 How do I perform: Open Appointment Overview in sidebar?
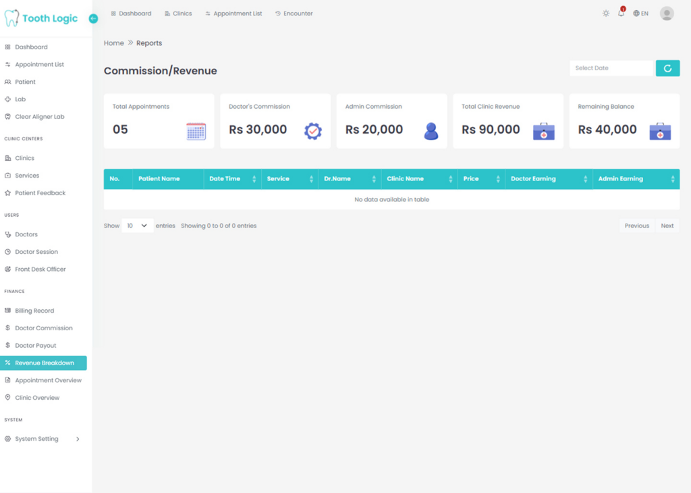(x=43, y=380)
